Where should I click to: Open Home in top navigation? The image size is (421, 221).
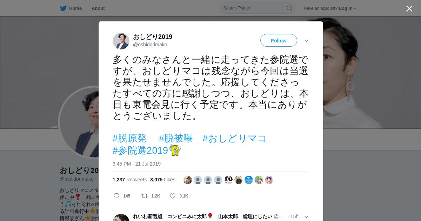coord(75,8)
